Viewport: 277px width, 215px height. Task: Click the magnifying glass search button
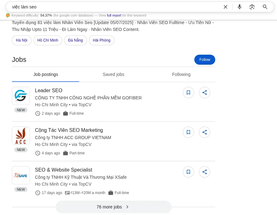(265, 7)
